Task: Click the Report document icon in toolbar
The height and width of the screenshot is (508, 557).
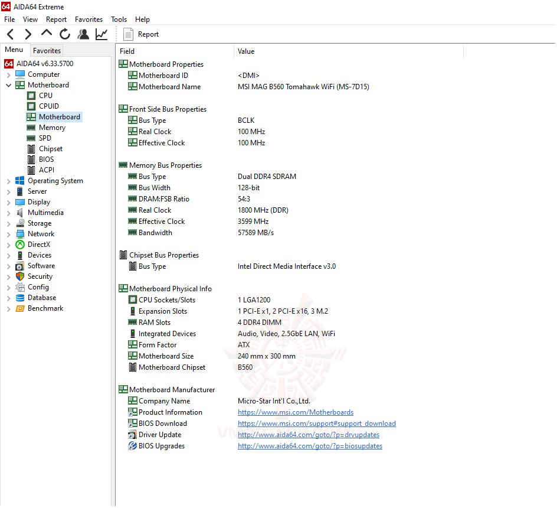Action: 128,34
